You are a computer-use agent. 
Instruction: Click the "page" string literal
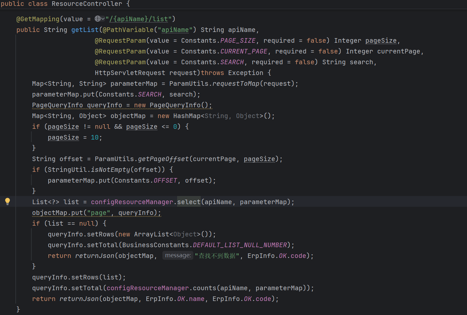(99, 213)
